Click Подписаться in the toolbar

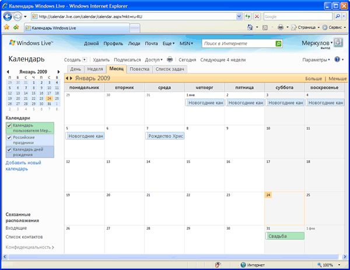127,60
